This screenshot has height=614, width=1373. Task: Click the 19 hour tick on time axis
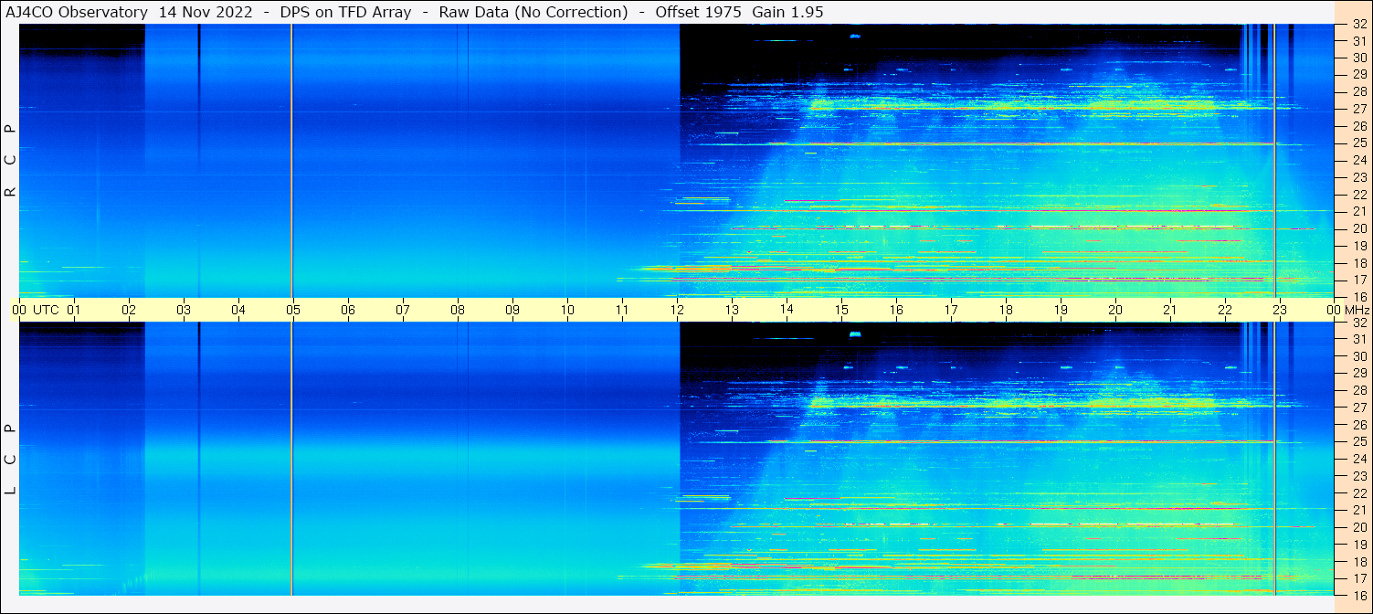(x=1061, y=310)
